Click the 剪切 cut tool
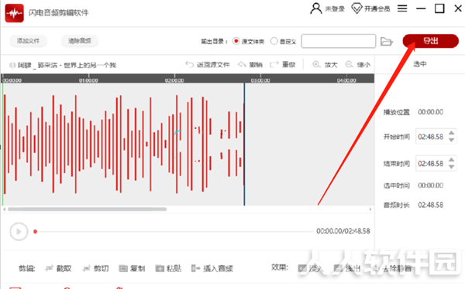 point(95,268)
